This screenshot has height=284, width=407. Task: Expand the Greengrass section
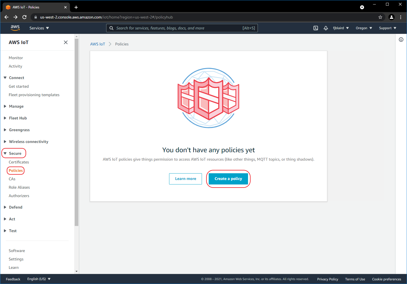[x=19, y=130]
